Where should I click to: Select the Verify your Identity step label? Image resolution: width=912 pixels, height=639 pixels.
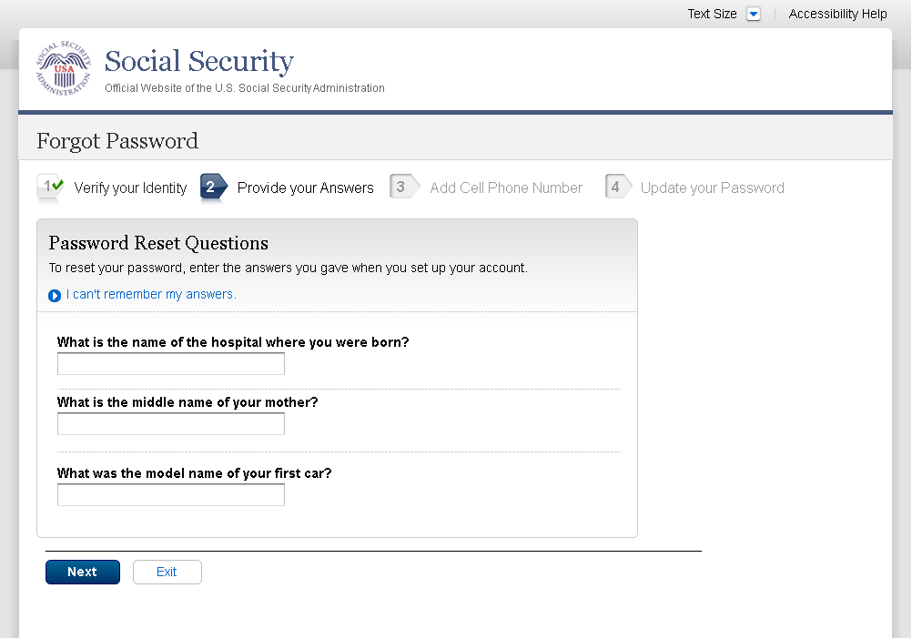(130, 188)
